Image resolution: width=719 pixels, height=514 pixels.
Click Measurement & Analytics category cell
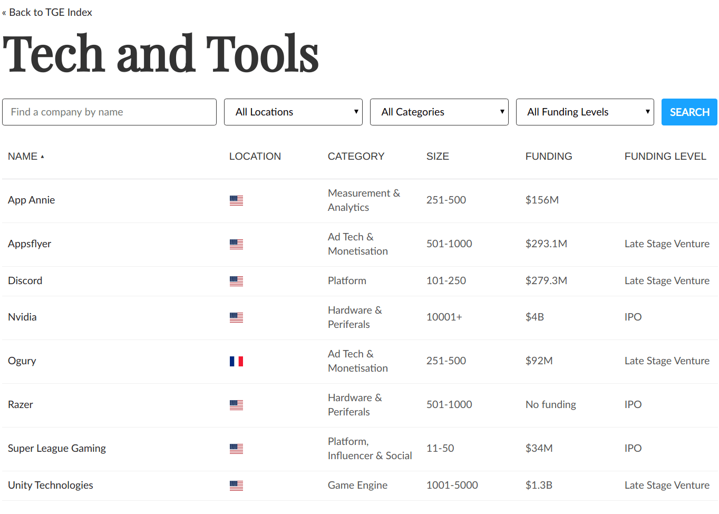pos(364,200)
